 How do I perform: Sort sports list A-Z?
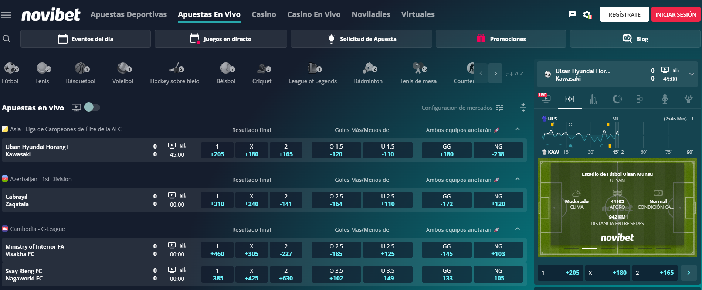514,74
